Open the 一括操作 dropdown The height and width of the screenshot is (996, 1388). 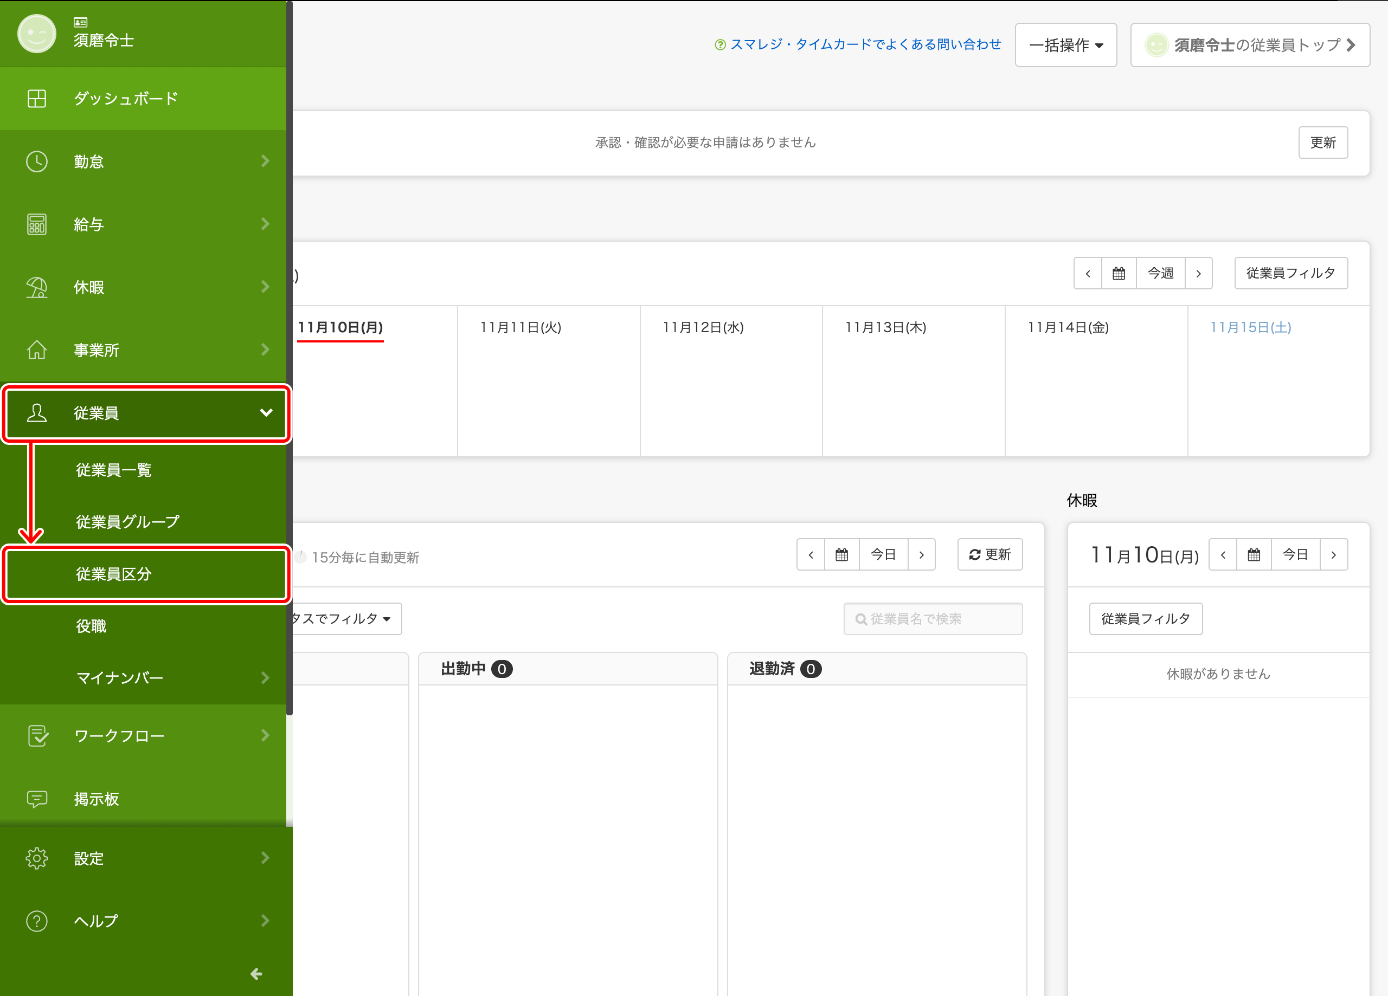pyautogui.click(x=1065, y=46)
